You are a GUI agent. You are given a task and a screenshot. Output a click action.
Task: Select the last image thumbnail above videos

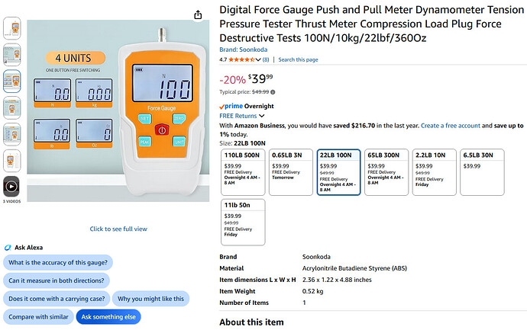[x=11, y=161]
